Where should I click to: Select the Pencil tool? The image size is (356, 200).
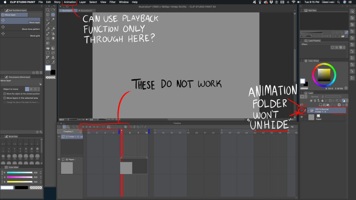(53, 29)
